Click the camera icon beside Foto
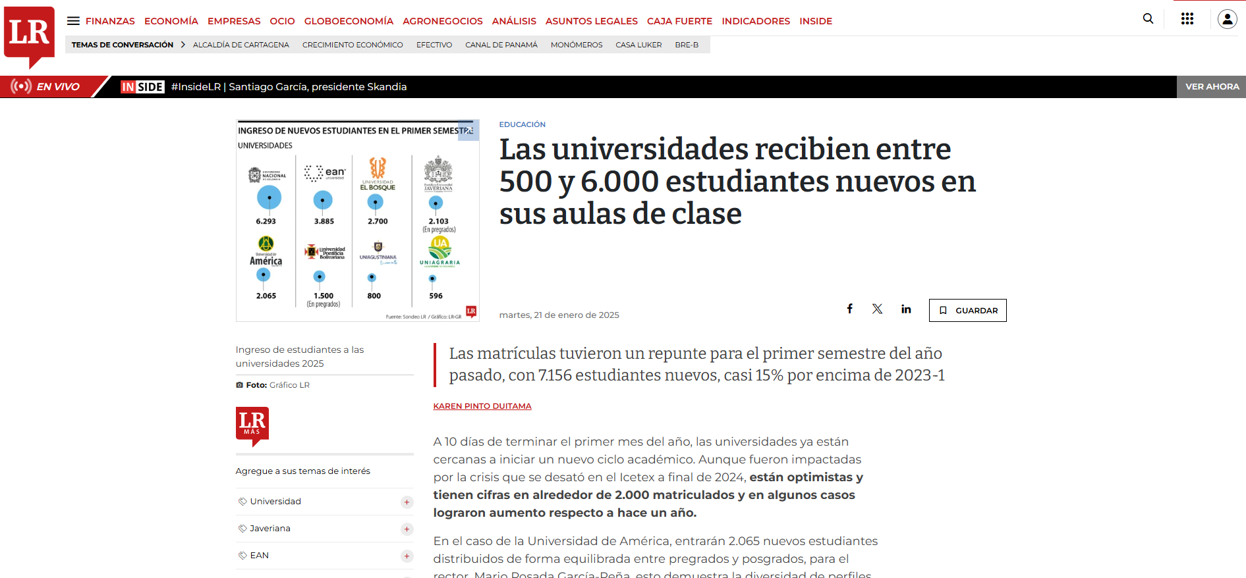The height and width of the screenshot is (578, 1246). pyautogui.click(x=240, y=385)
